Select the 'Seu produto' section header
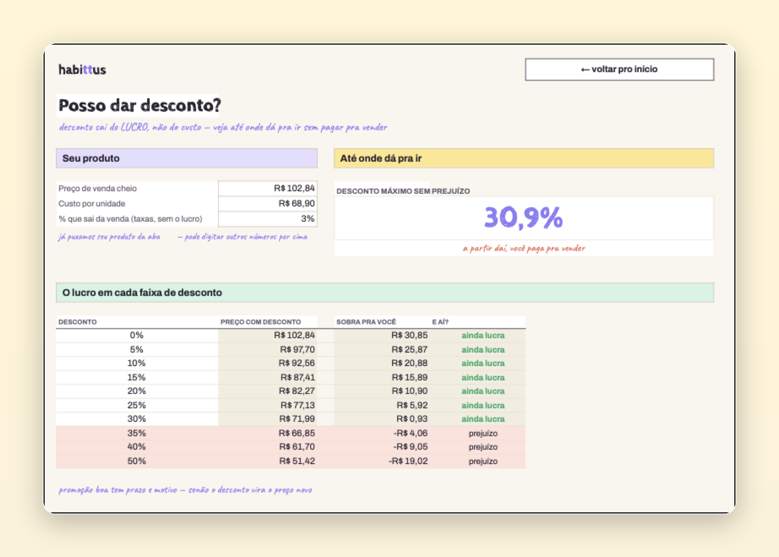The image size is (779, 557). pyautogui.click(x=187, y=158)
